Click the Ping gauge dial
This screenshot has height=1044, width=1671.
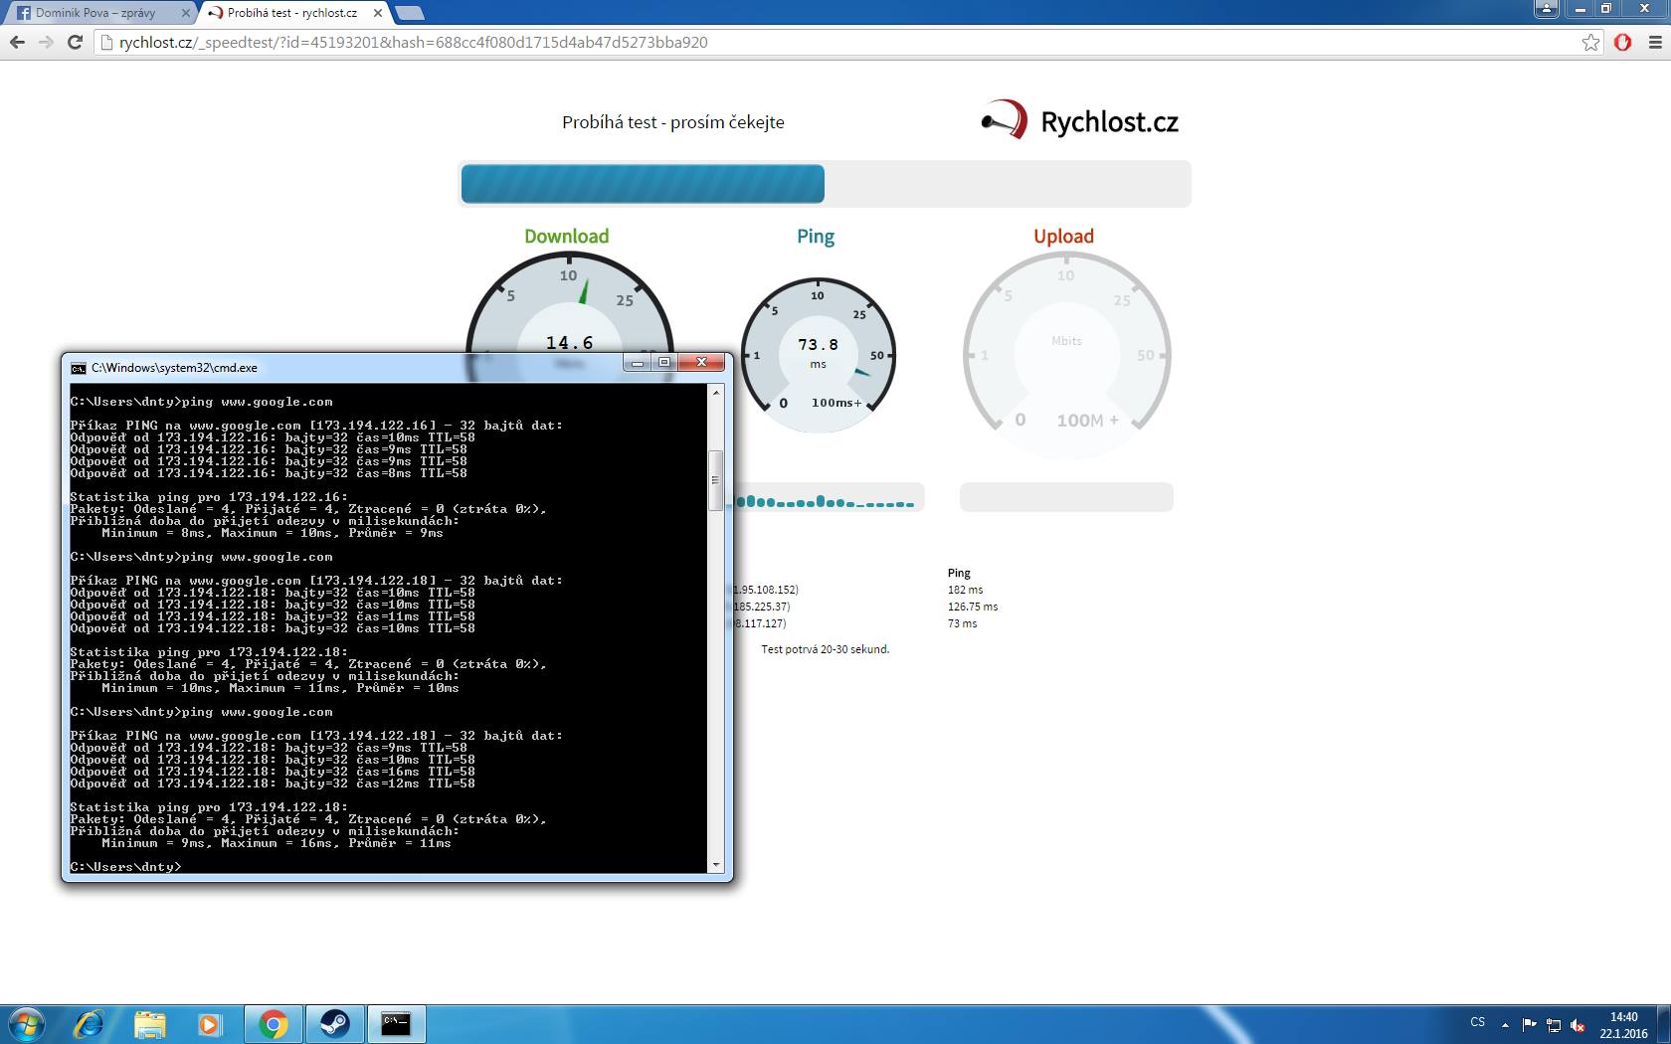coord(818,355)
